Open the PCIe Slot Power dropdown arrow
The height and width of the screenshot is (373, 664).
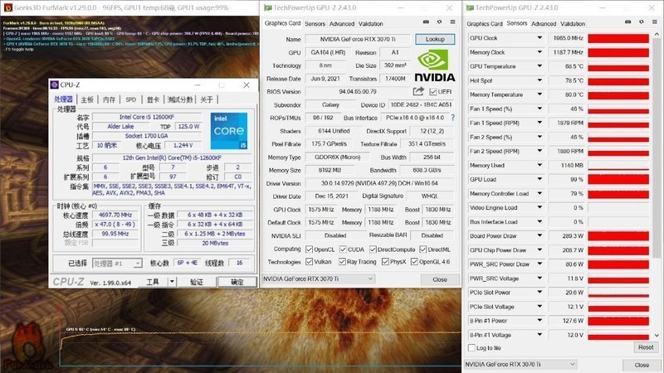[539, 293]
